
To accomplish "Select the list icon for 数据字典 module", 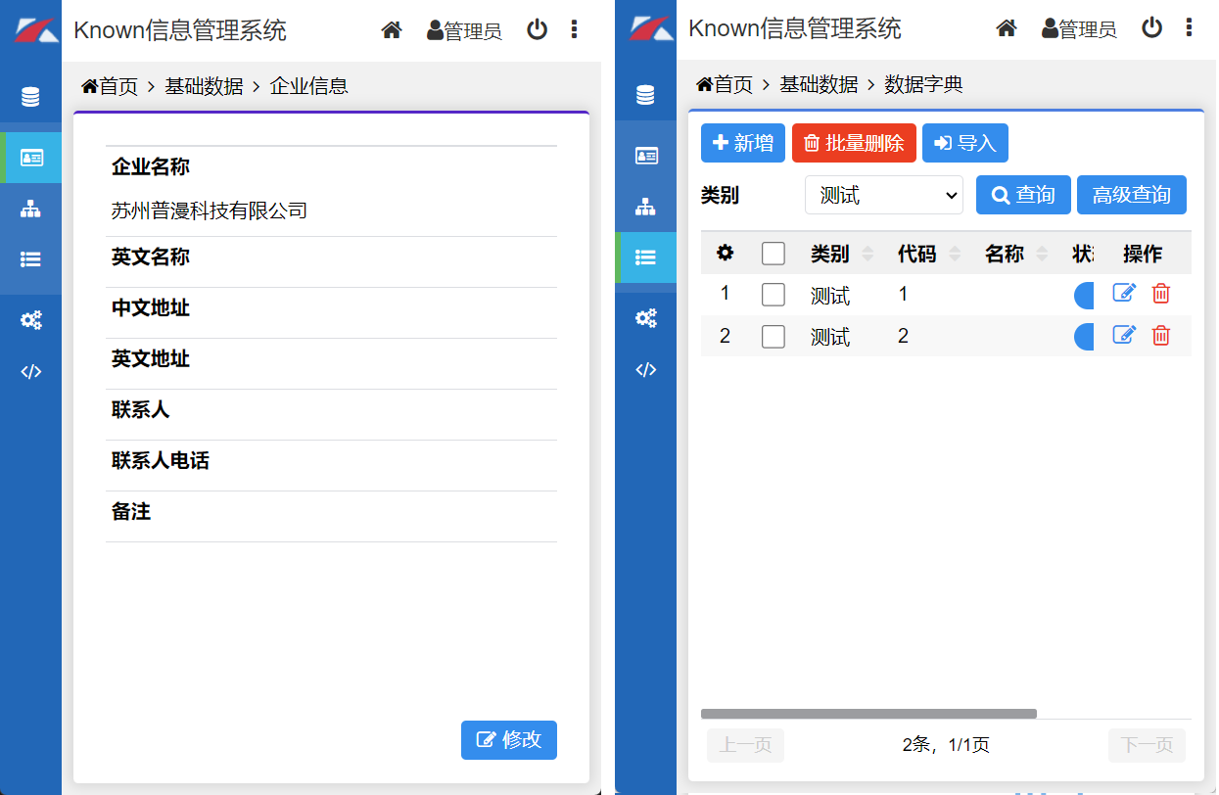I will coord(645,257).
